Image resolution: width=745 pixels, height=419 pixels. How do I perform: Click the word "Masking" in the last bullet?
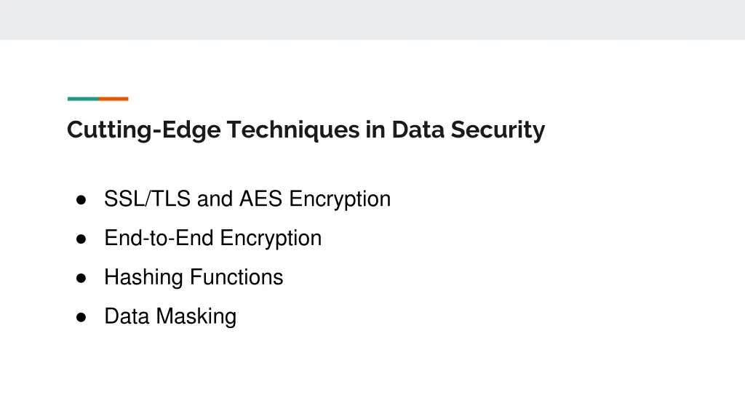196,316
